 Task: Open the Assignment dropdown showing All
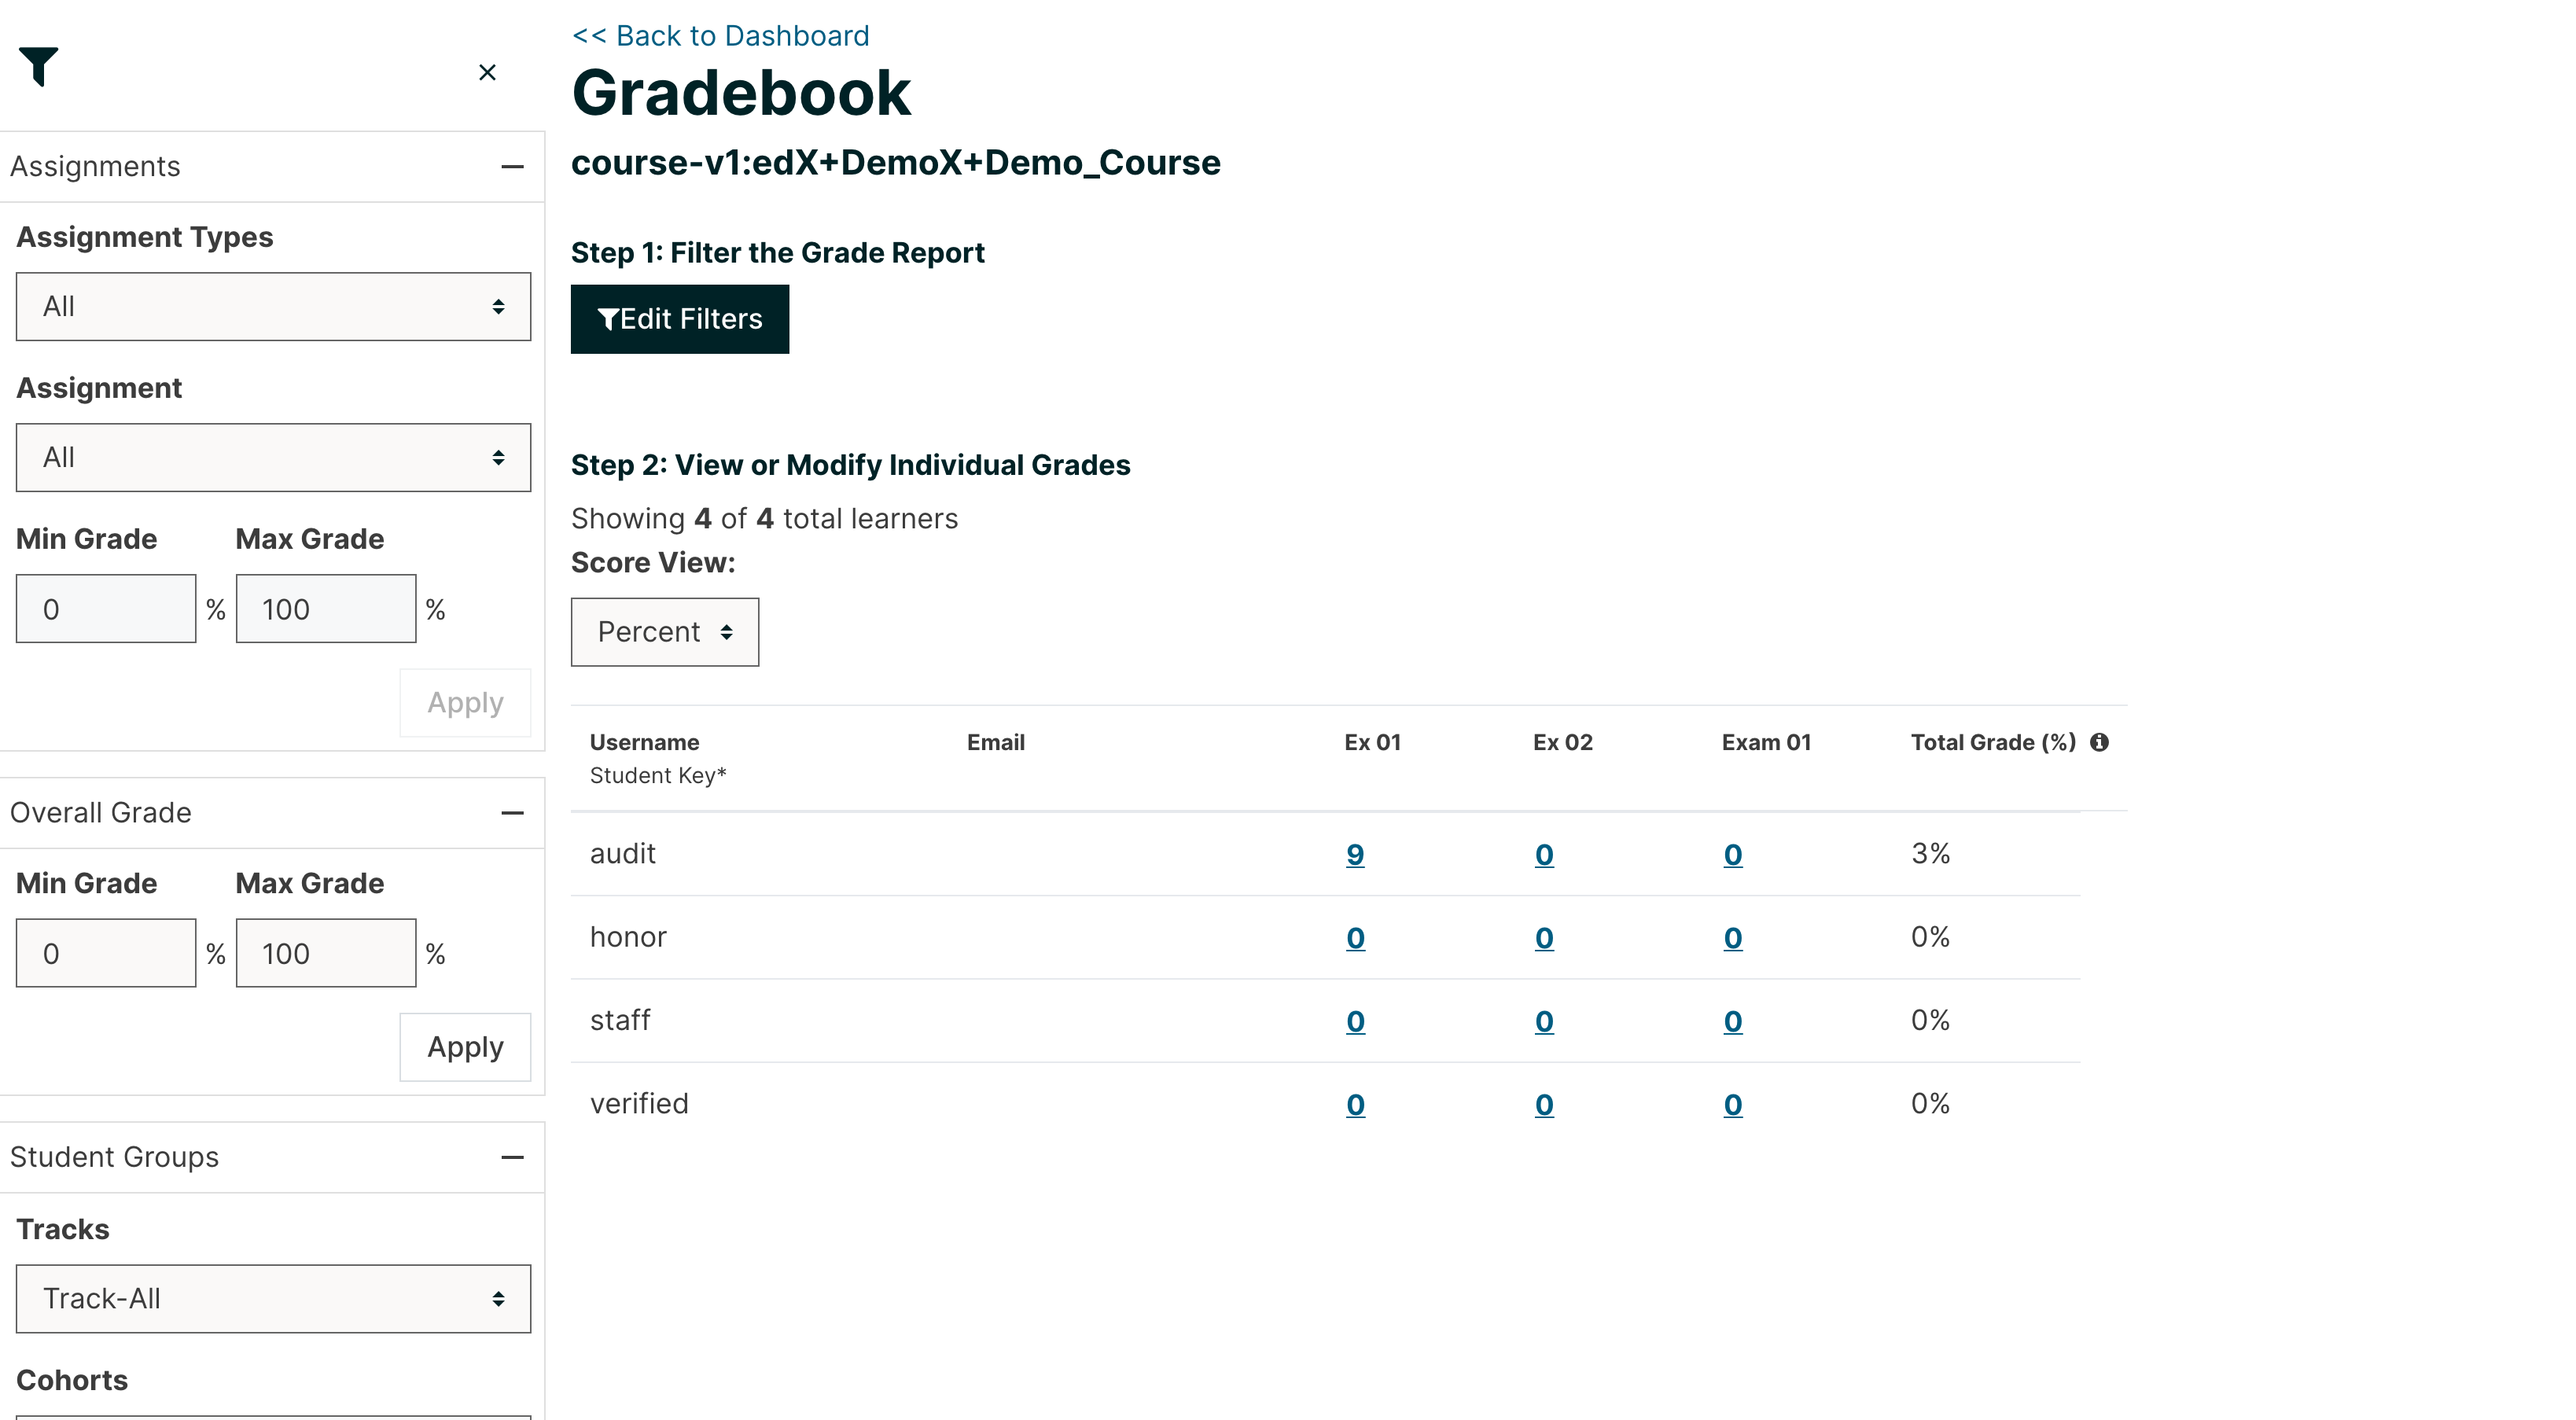[x=273, y=457]
